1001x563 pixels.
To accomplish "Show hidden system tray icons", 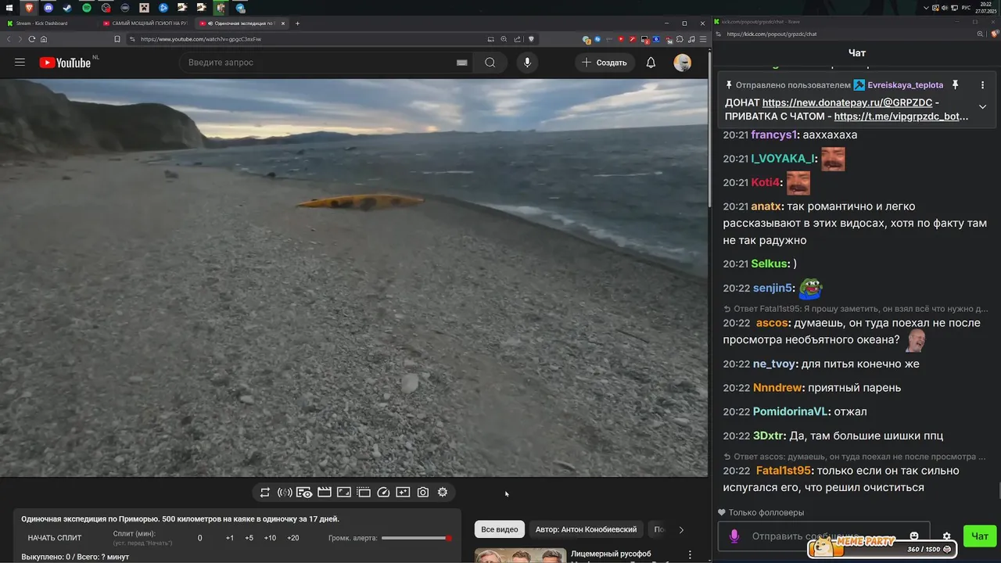I will [x=926, y=8].
